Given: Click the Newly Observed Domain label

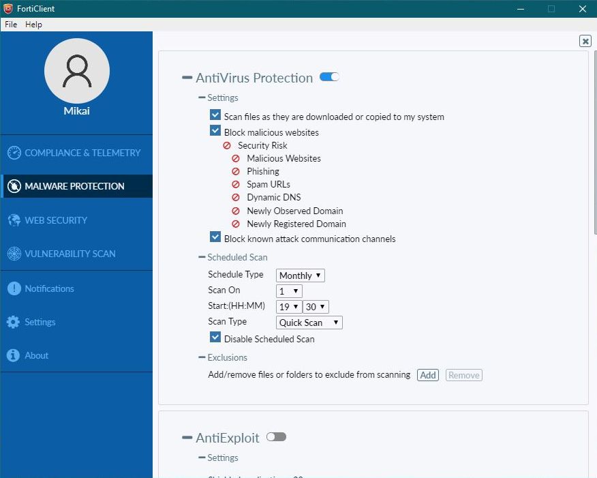Looking at the screenshot, I should [x=294, y=211].
